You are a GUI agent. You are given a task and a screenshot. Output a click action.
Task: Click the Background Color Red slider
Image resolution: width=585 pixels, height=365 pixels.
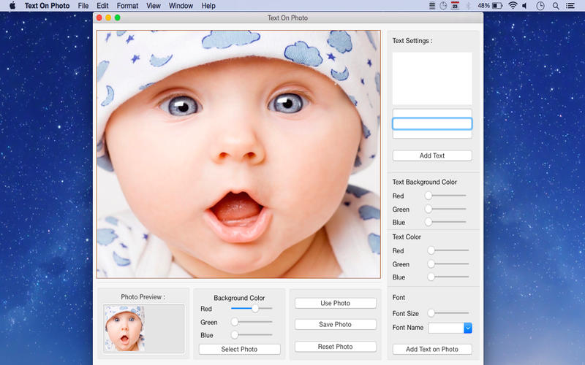[252, 308]
